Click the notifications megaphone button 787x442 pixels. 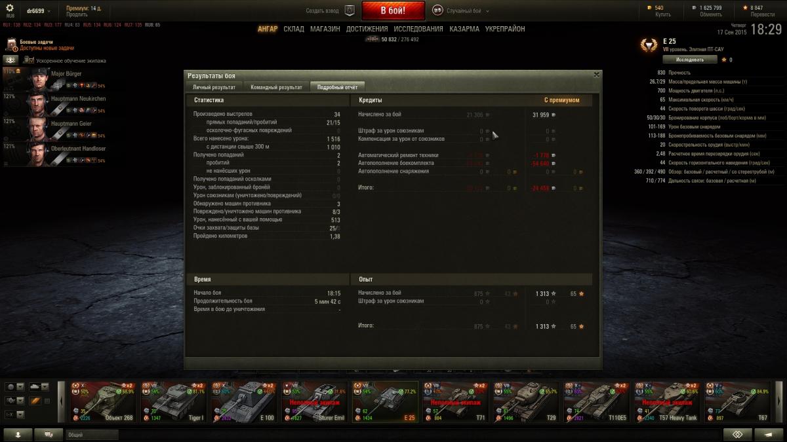pos(768,435)
